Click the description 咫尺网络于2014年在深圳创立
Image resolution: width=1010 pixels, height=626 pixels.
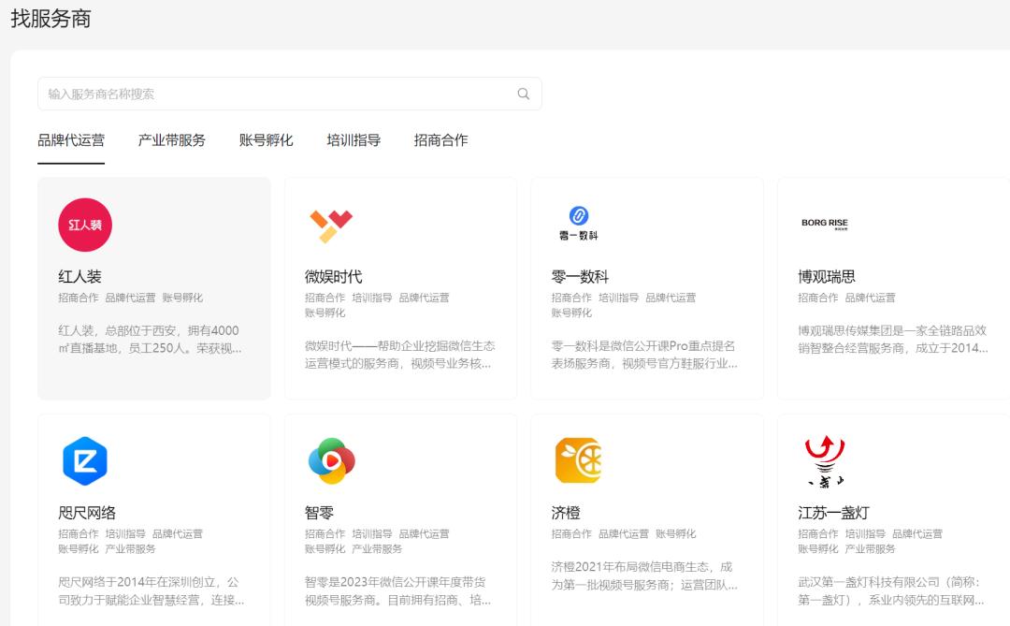(151, 590)
